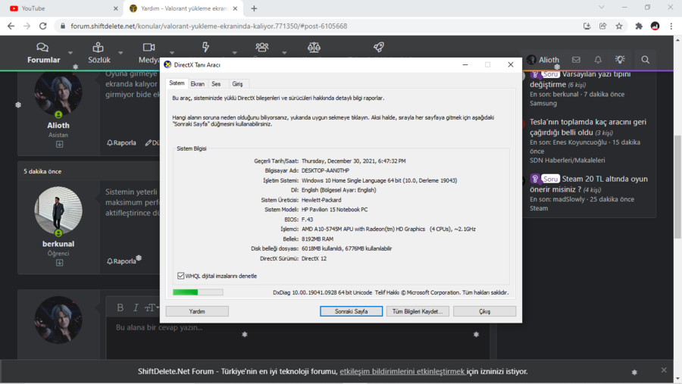Switch to Ekran tab in DirectX

(198, 84)
